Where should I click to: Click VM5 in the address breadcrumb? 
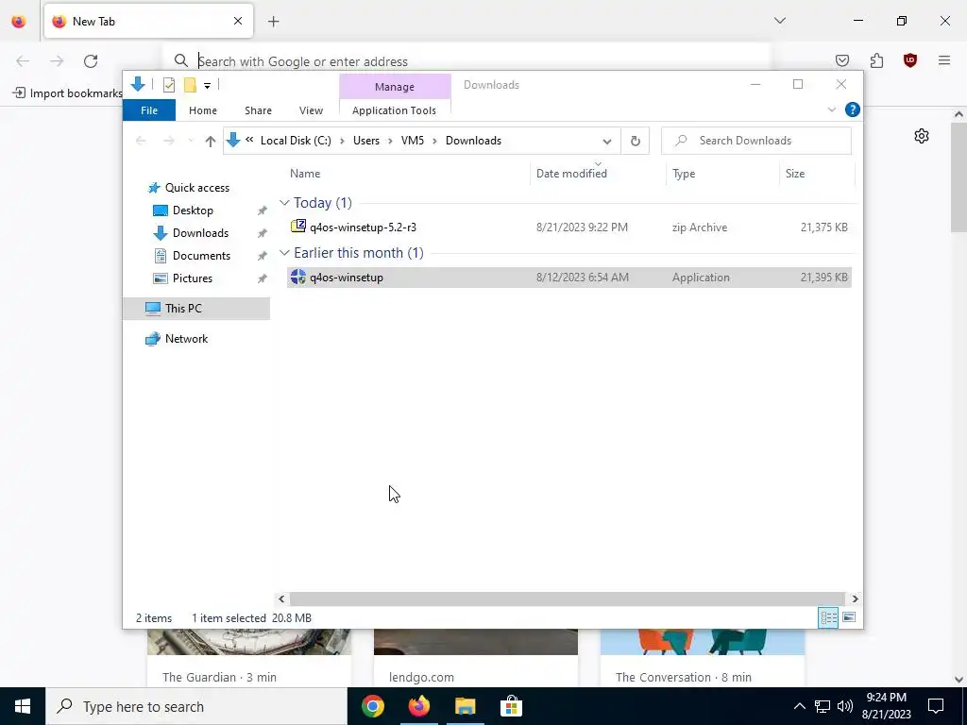click(x=413, y=141)
